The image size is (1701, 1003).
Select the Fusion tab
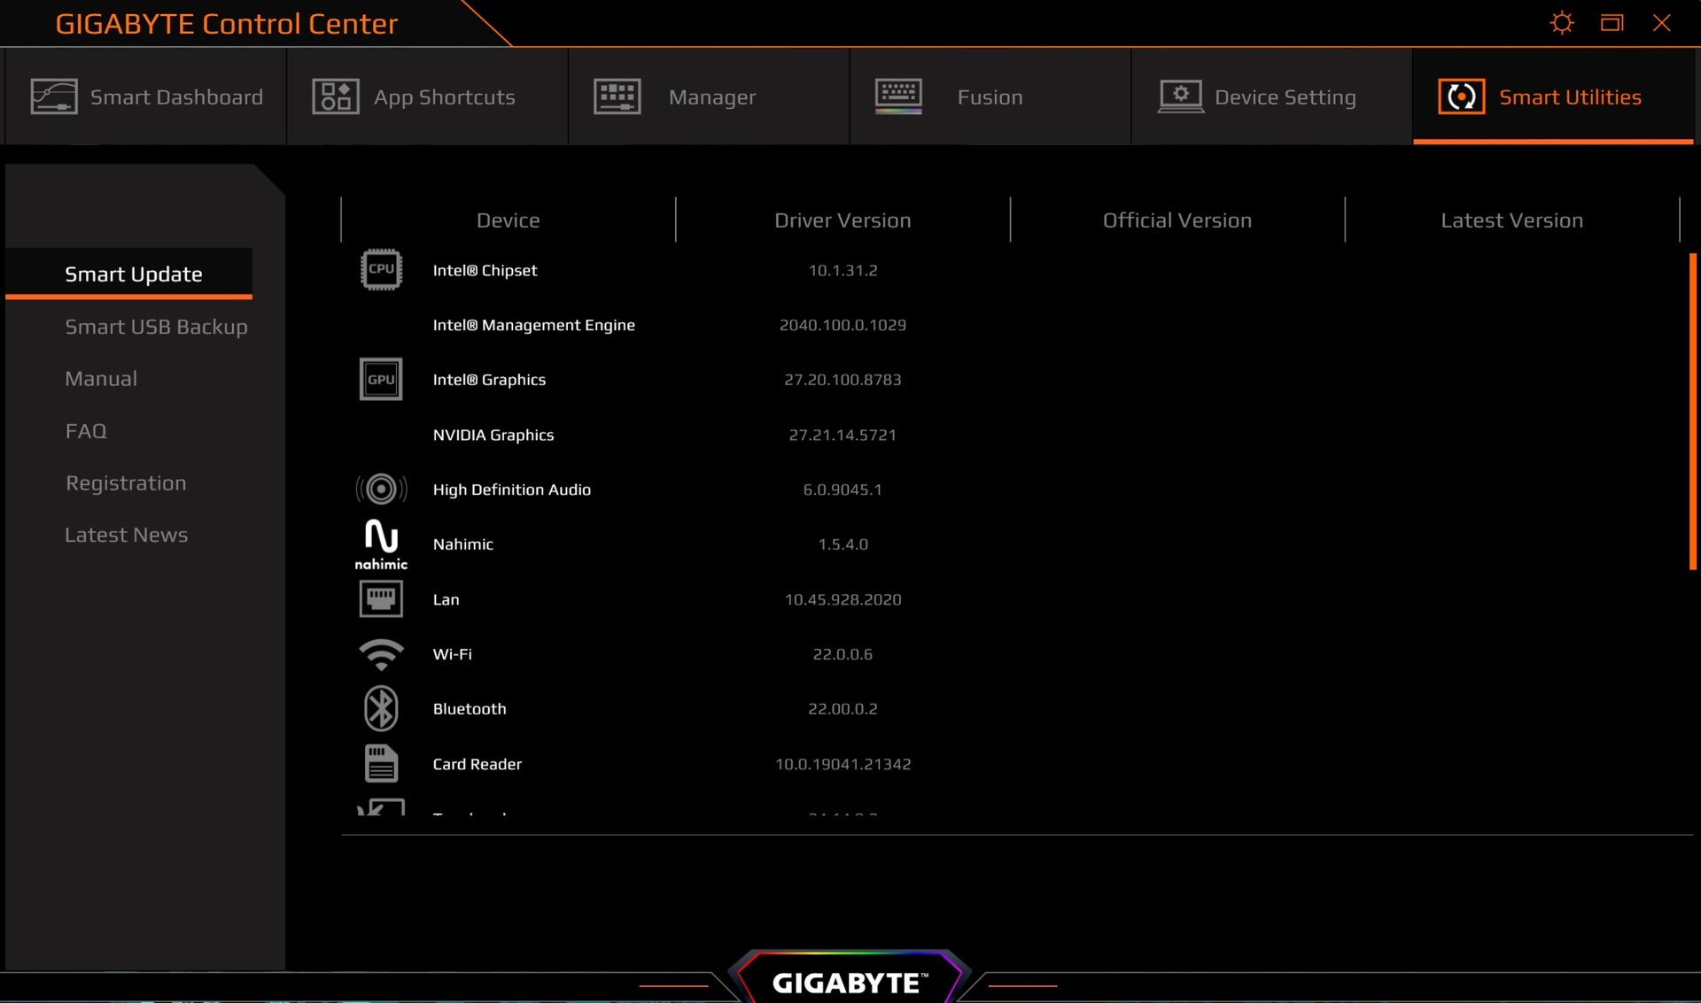coord(990,96)
